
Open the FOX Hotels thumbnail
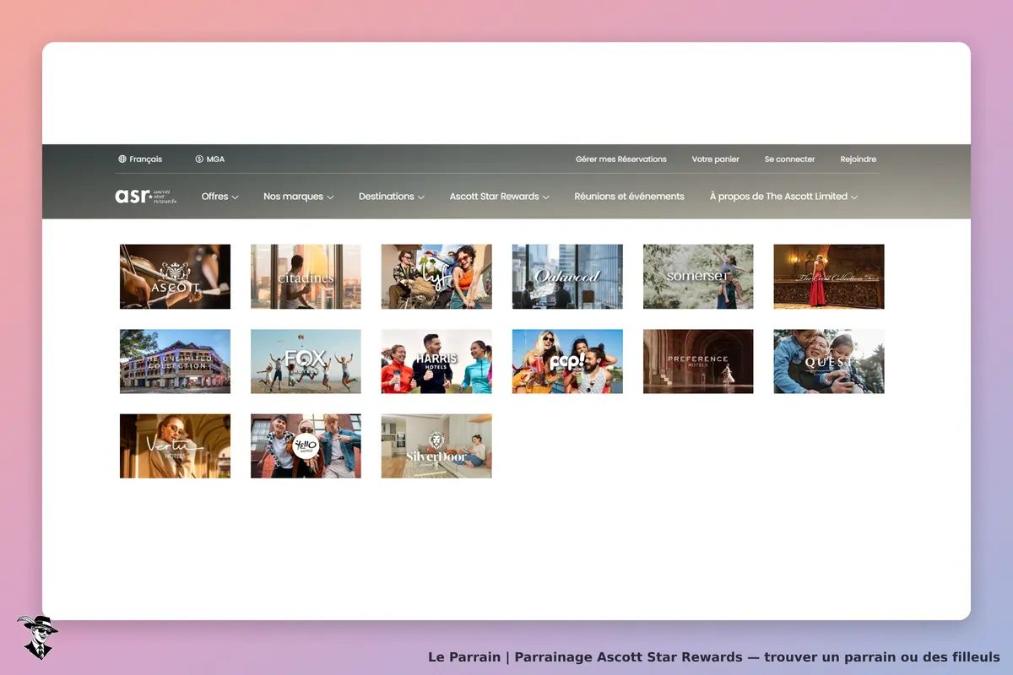click(x=306, y=361)
